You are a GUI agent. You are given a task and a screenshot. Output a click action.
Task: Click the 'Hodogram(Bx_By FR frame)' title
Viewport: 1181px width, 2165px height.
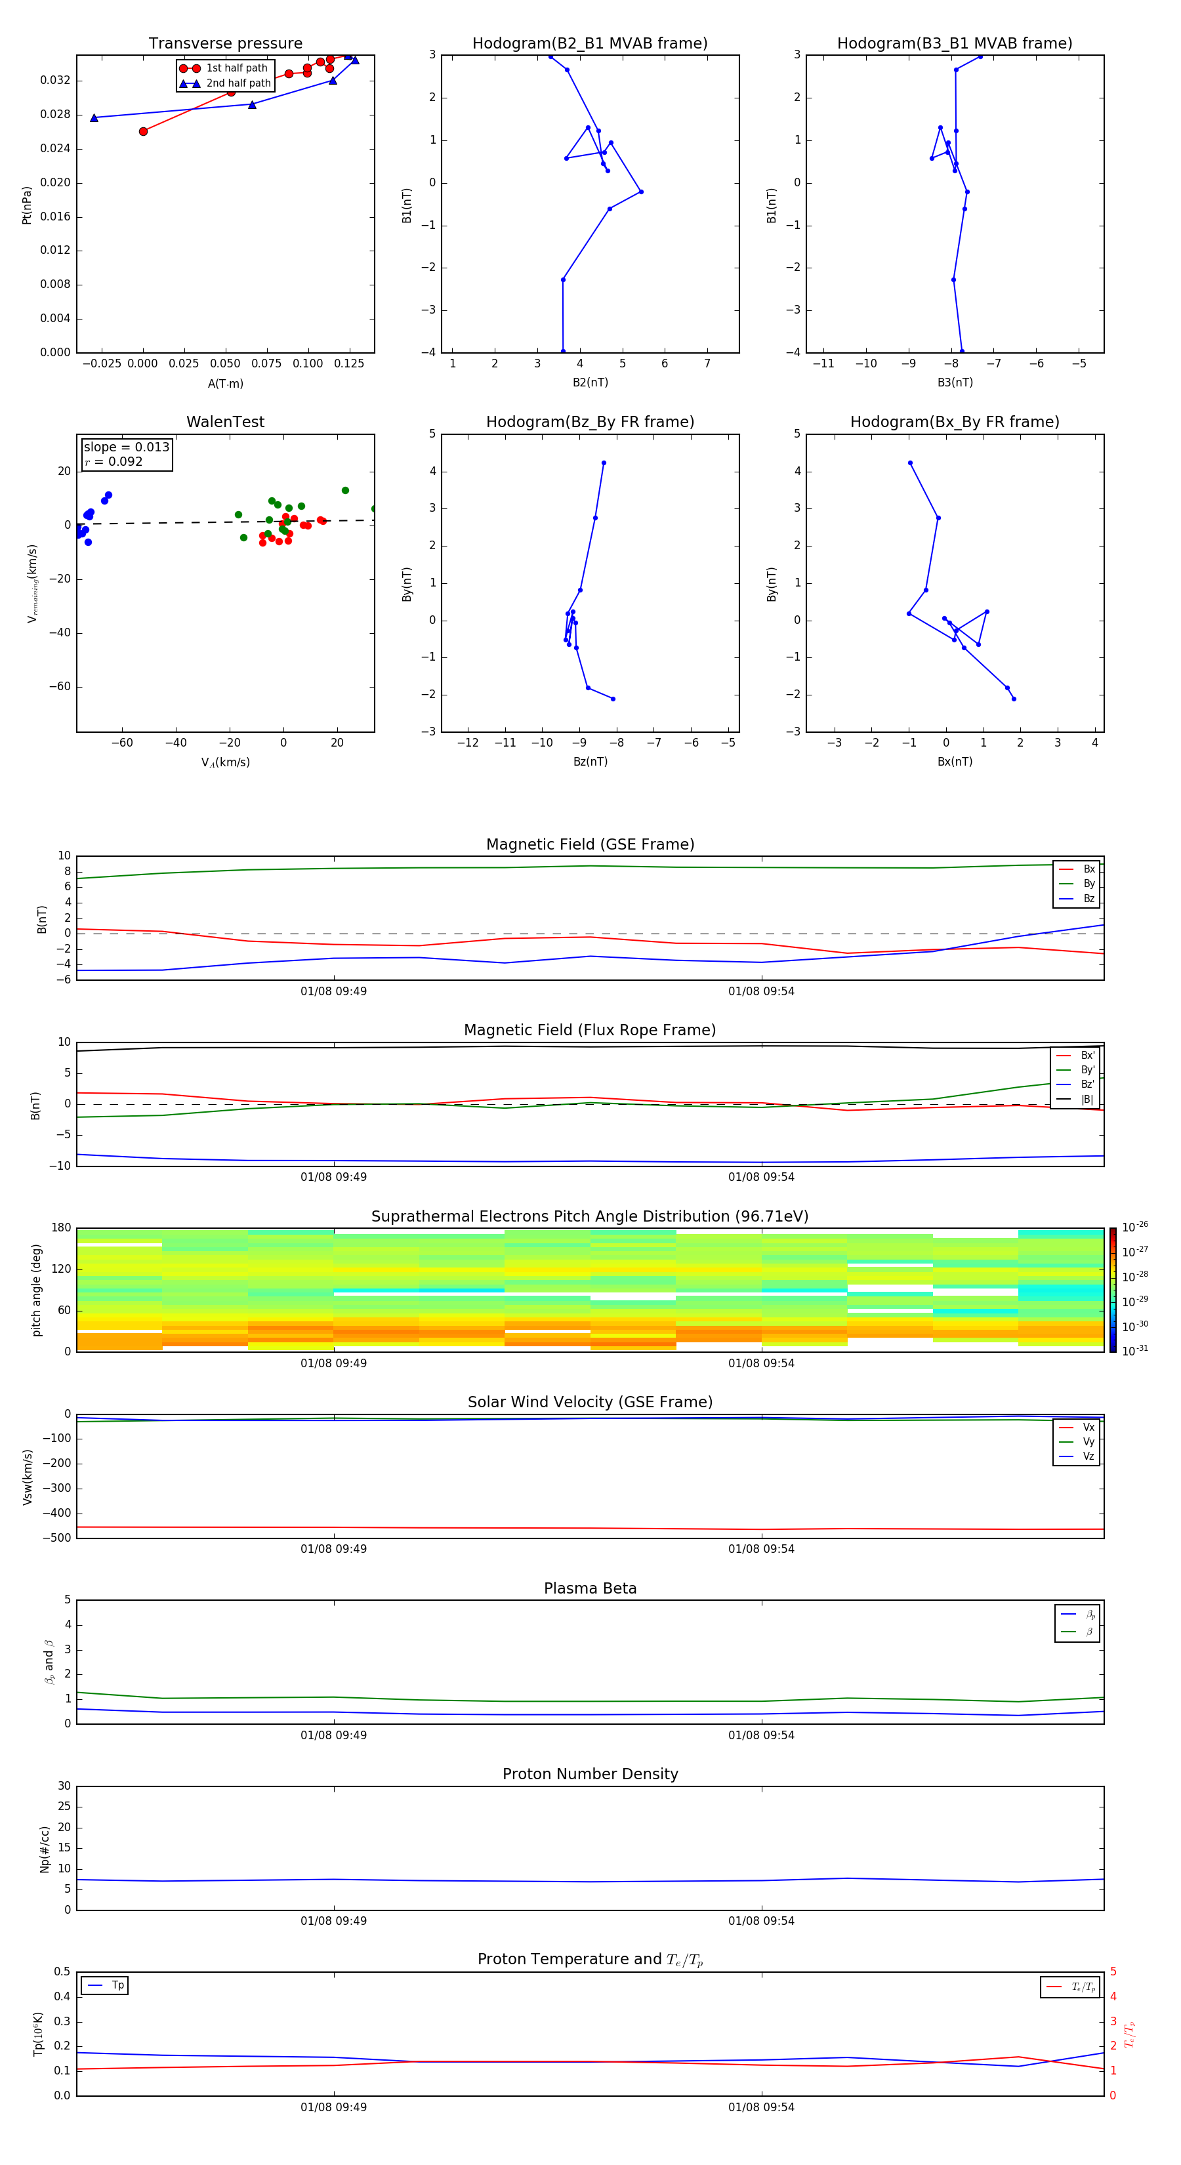click(x=955, y=422)
